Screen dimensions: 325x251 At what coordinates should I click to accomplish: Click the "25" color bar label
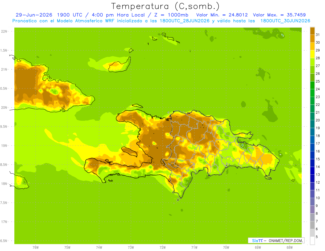(x=318, y=81)
